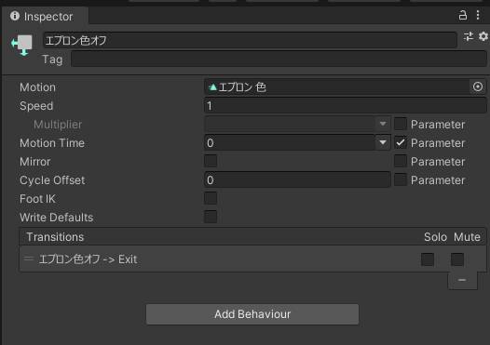Edit the Speed value field
Image resolution: width=490 pixels, height=345 pixels.
[x=345, y=105]
